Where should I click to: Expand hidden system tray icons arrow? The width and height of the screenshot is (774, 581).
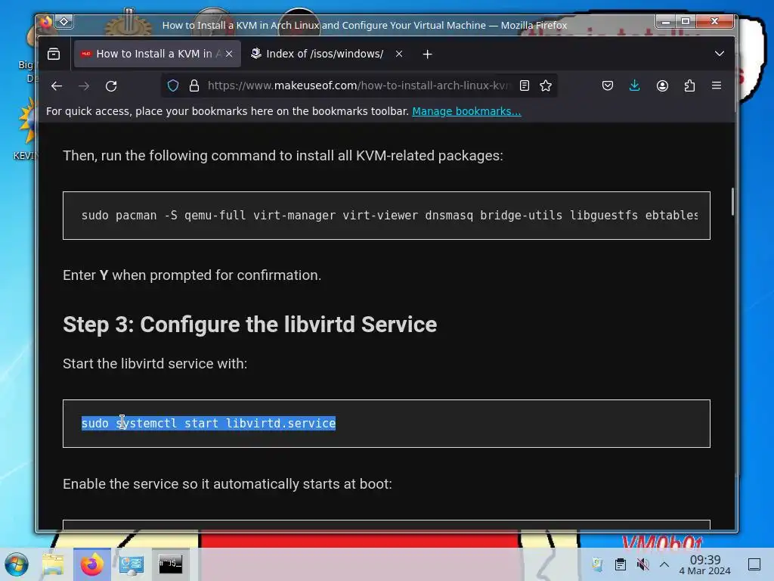664,564
